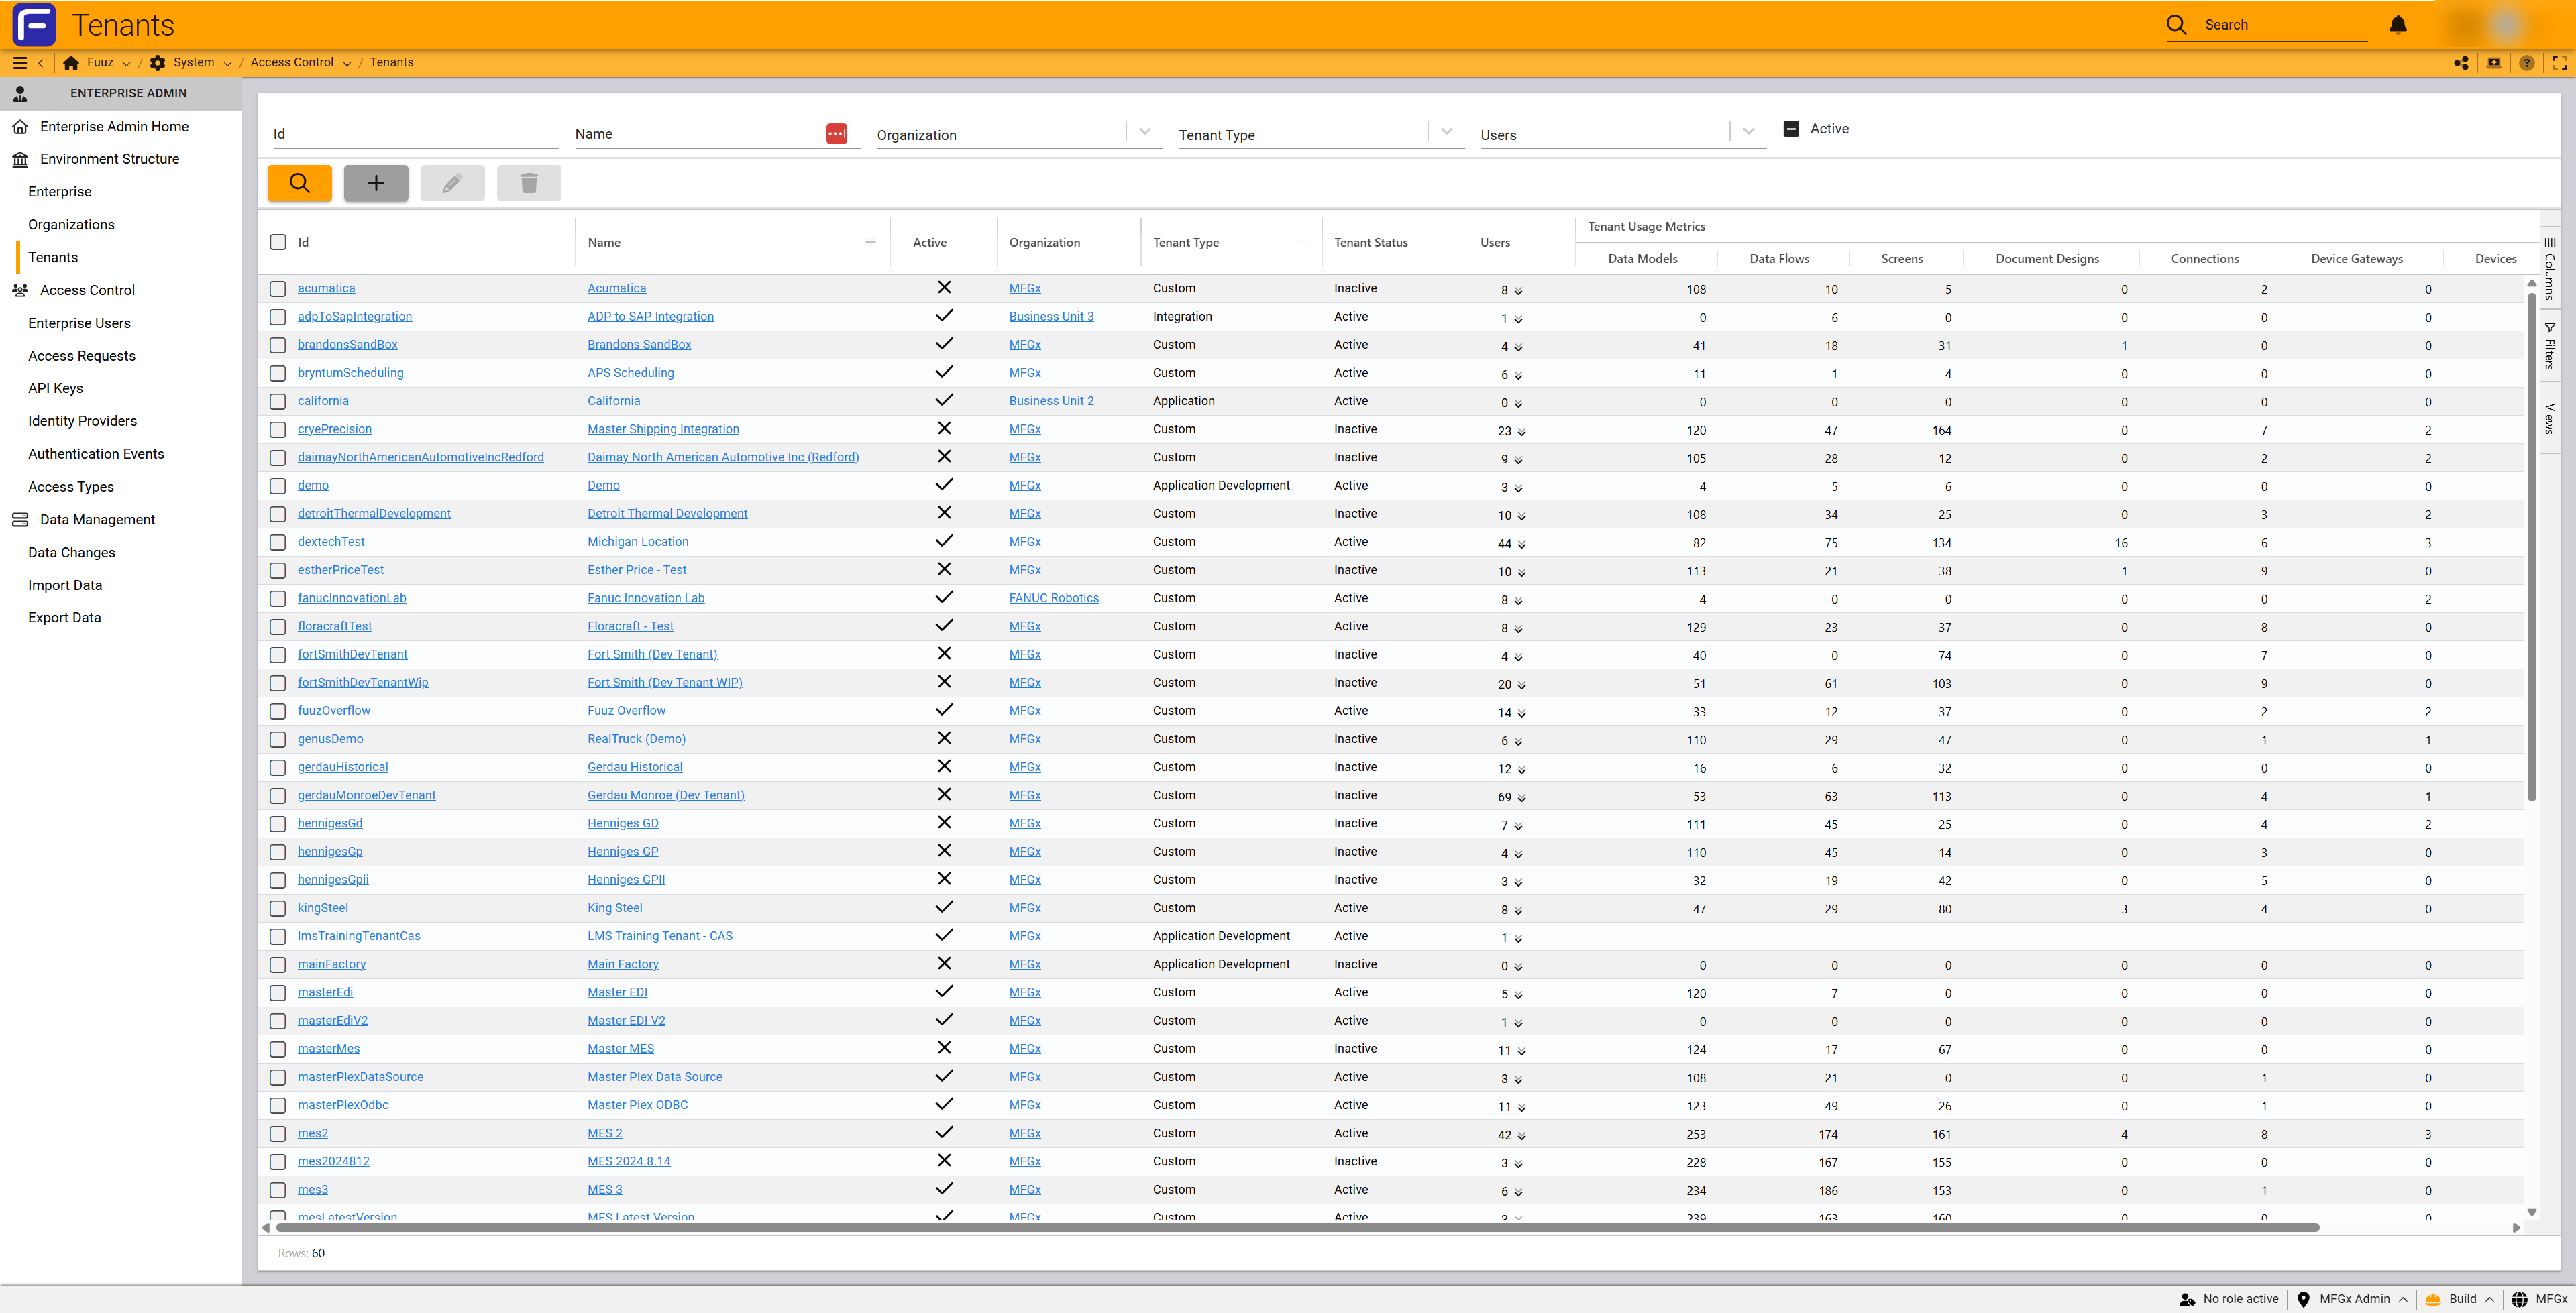Image resolution: width=2576 pixels, height=1313 pixels.
Task: Open the Business Unit 3 organization link
Action: click(x=1051, y=317)
